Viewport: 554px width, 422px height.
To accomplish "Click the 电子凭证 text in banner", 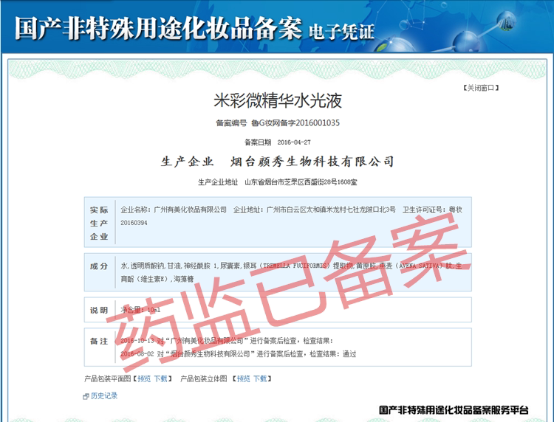I will click(x=341, y=32).
